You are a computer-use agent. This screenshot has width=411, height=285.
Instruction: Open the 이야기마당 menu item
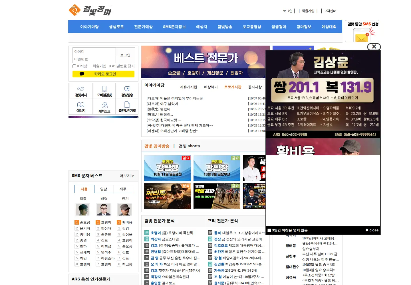tap(89, 27)
